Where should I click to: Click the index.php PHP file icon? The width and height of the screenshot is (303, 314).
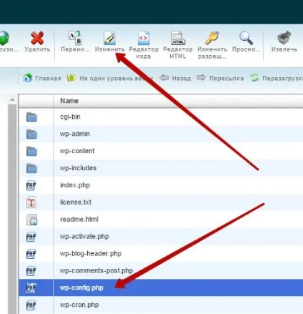31,185
